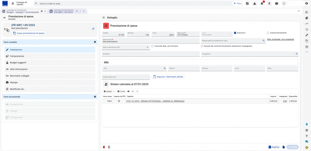Screen dimensions: 311x151
Task: Open Atto originale: non presente link
Action: pyautogui.click(x=280, y=39)
